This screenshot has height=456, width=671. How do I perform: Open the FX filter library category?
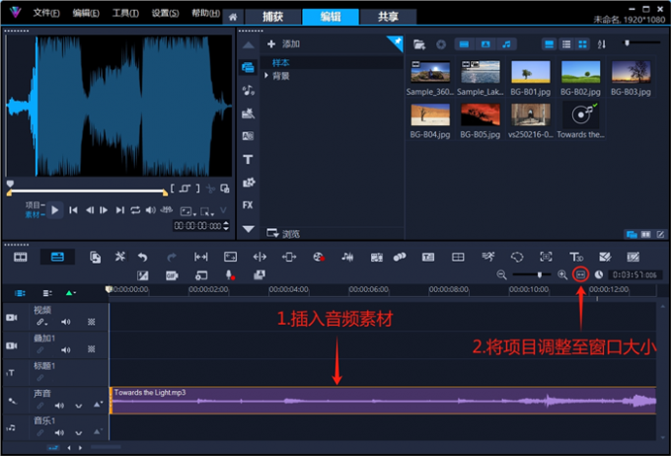pyautogui.click(x=248, y=205)
